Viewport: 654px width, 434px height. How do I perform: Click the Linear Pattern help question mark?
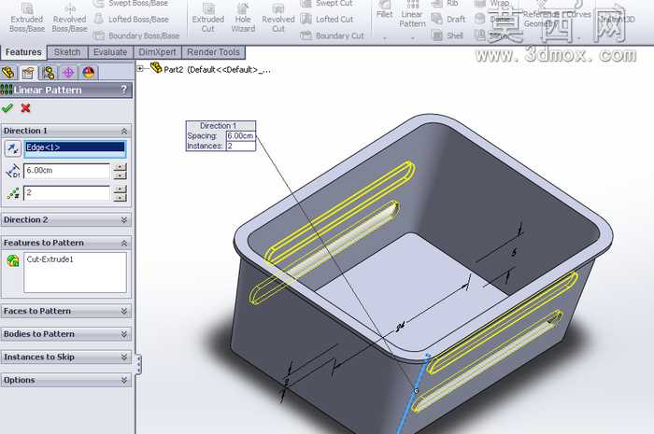click(x=123, y=90)
